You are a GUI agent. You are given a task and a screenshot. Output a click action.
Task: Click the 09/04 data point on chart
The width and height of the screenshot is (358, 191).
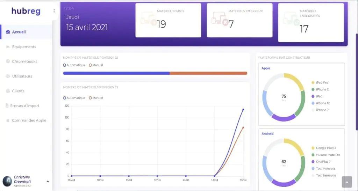(72, 176)
